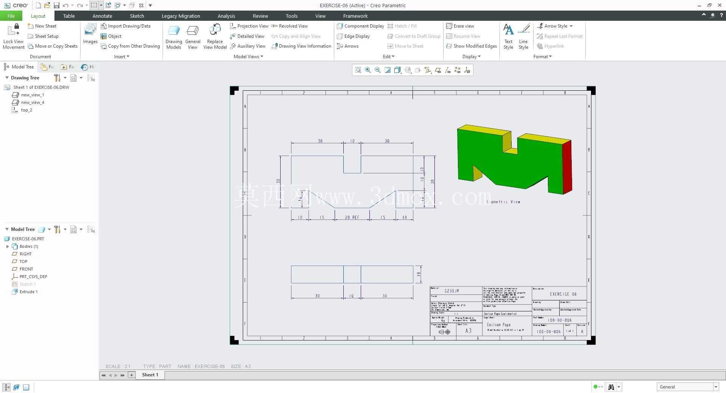The width and height of the screenshot is (726, 393).
Task: Create a Detailed View
Action: point(247,36)
